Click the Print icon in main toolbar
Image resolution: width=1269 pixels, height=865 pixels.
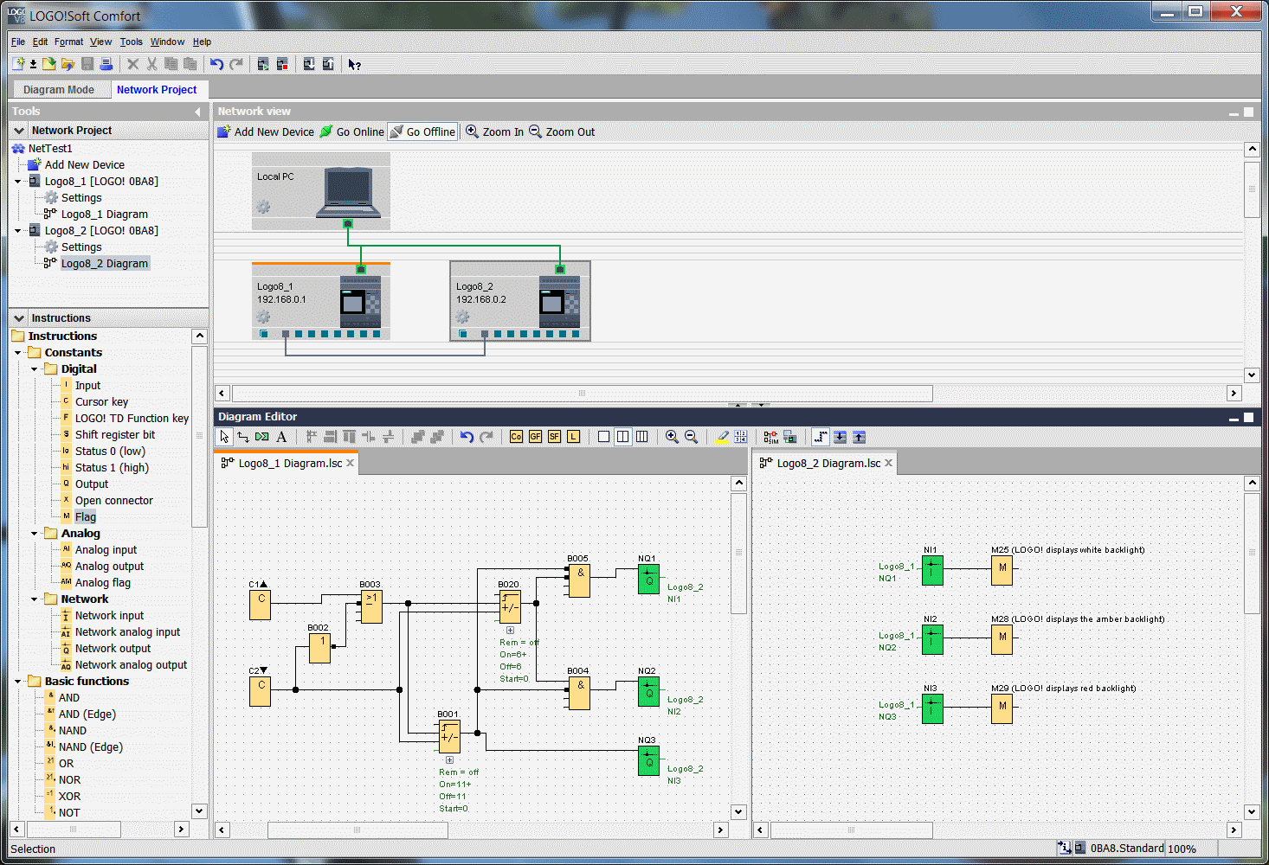(106, 64)
